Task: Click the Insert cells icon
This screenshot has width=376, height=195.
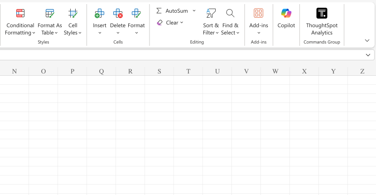Action: point(100,13)
